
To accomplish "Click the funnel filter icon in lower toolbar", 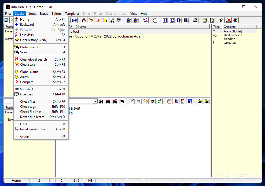I will [x=131, y=101].
